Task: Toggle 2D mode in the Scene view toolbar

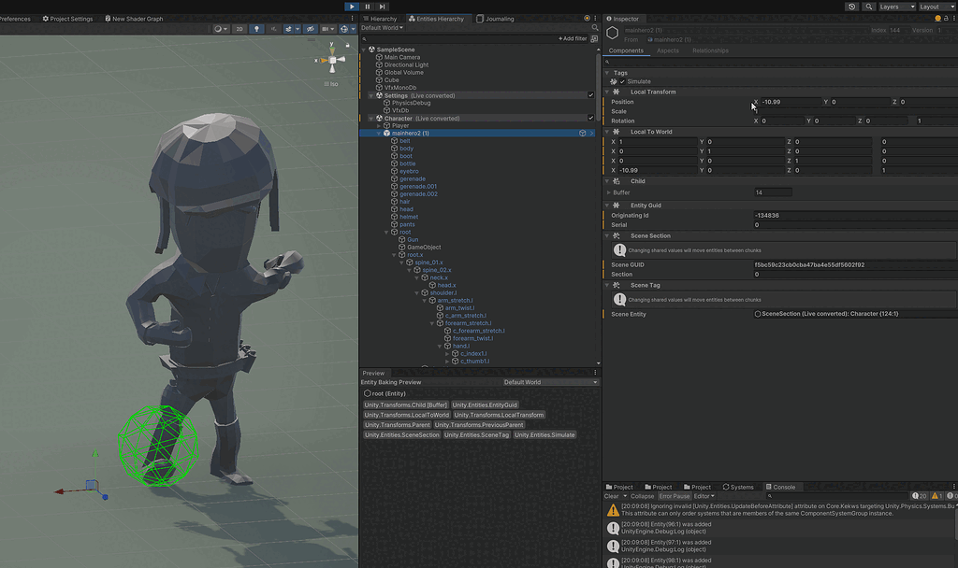Action: 239,29
